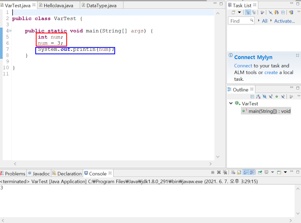Open New Task dropdown arrow
Viewport: 301px width, 223px height.
pos(239,13)
